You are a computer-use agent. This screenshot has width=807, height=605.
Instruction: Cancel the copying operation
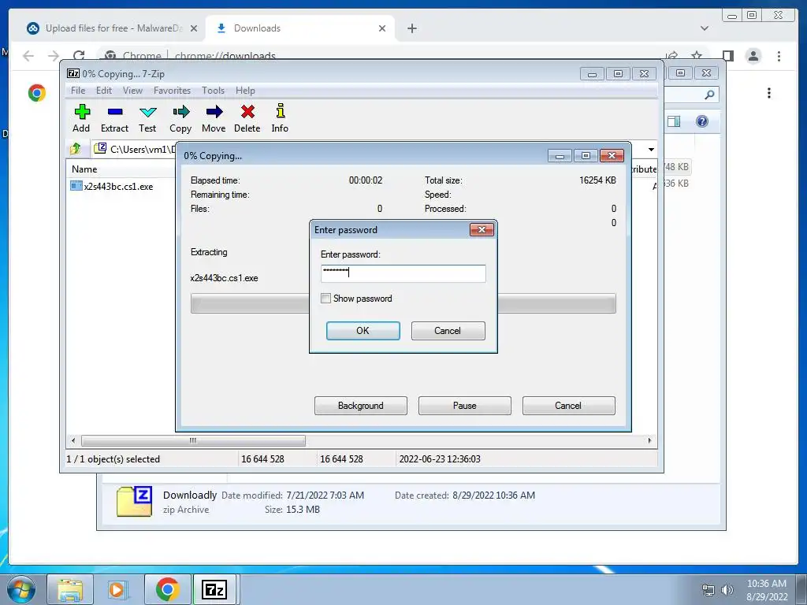(568, 406)
